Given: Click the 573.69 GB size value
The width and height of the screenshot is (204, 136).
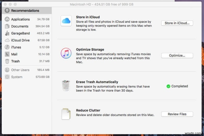Looking at the screenshot, I should click(43, 77).
